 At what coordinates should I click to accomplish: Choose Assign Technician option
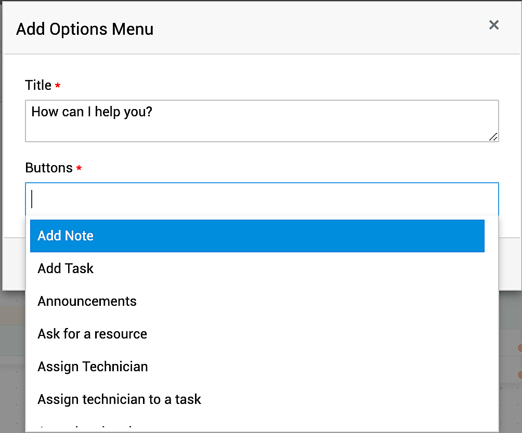257,367
